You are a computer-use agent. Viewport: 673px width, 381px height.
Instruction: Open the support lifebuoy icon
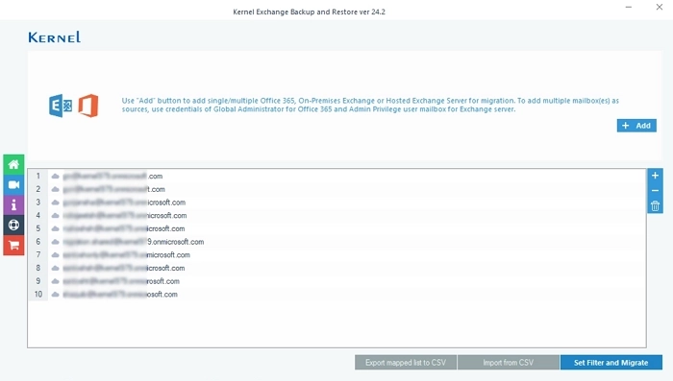point(13,225)
